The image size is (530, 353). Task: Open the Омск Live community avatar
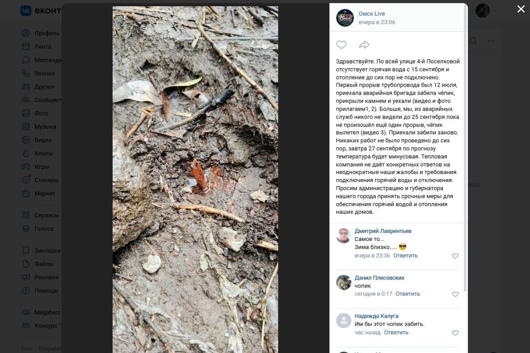coord(345,18)
